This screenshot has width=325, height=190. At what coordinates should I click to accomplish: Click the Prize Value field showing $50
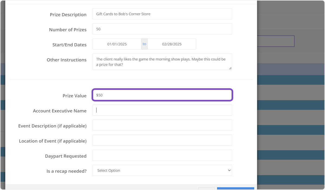[162, 95]
